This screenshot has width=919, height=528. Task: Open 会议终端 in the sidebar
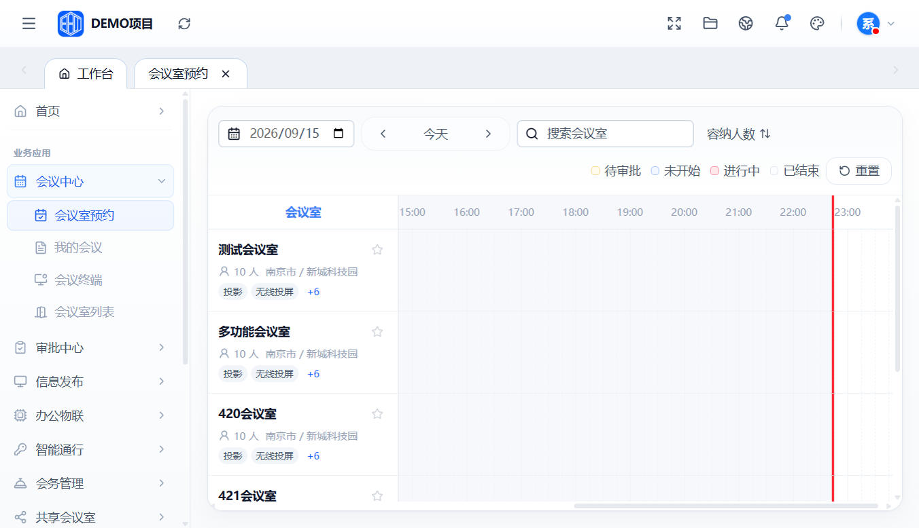(90, 280)
